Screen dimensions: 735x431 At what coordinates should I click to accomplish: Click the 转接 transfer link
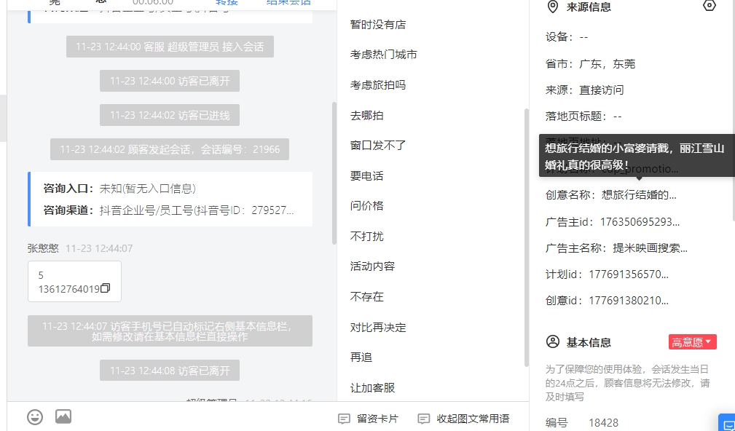click(x=227, y=2)
